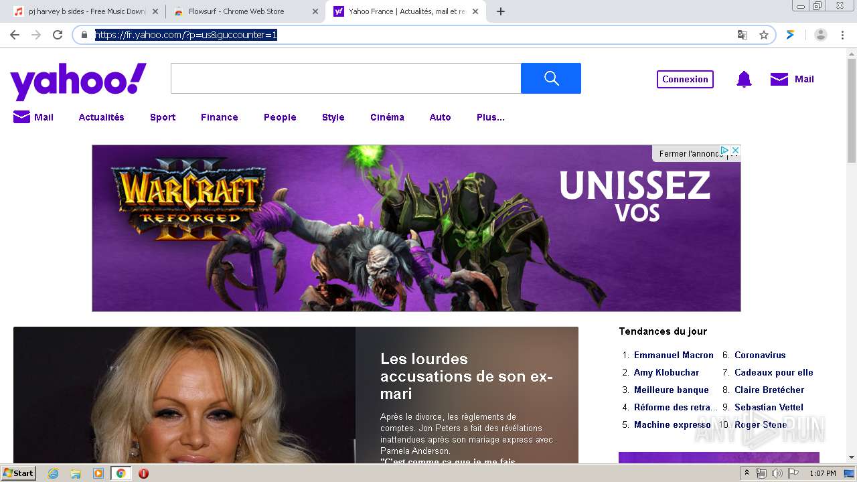Switch to Flowsurf Chrome Web Store tab
Viewport: 857px width, 482px height.
[x=244, y=11]
